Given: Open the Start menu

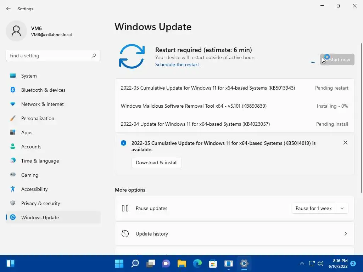Looking at the screenshot, I should 119,263.
